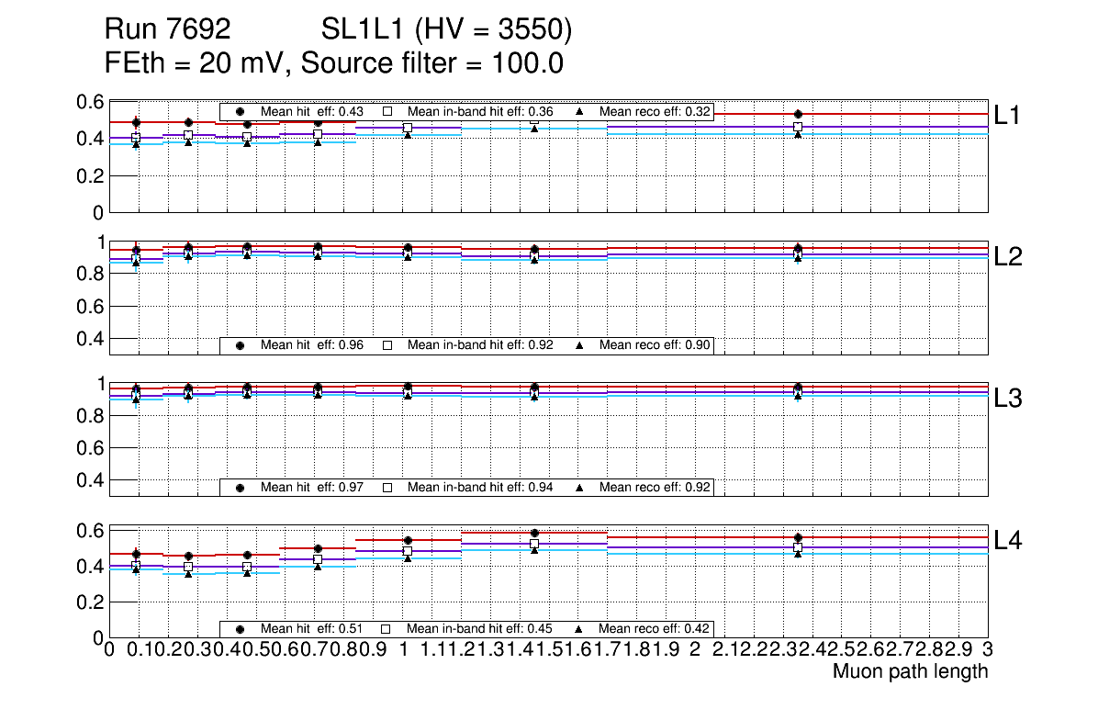Screen dimensions: 1098x709
Task: Click the triangle marker in L2 legend
Action: click(580, 345)
